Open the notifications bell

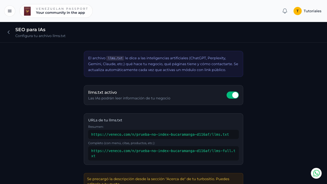click(x=285, y=11)
